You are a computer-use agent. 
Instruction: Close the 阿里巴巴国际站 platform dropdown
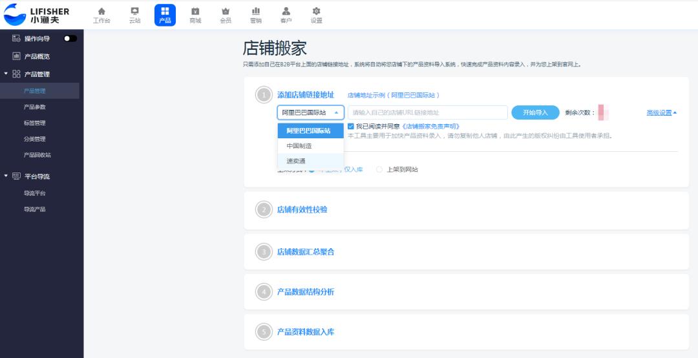pos(310,112)
